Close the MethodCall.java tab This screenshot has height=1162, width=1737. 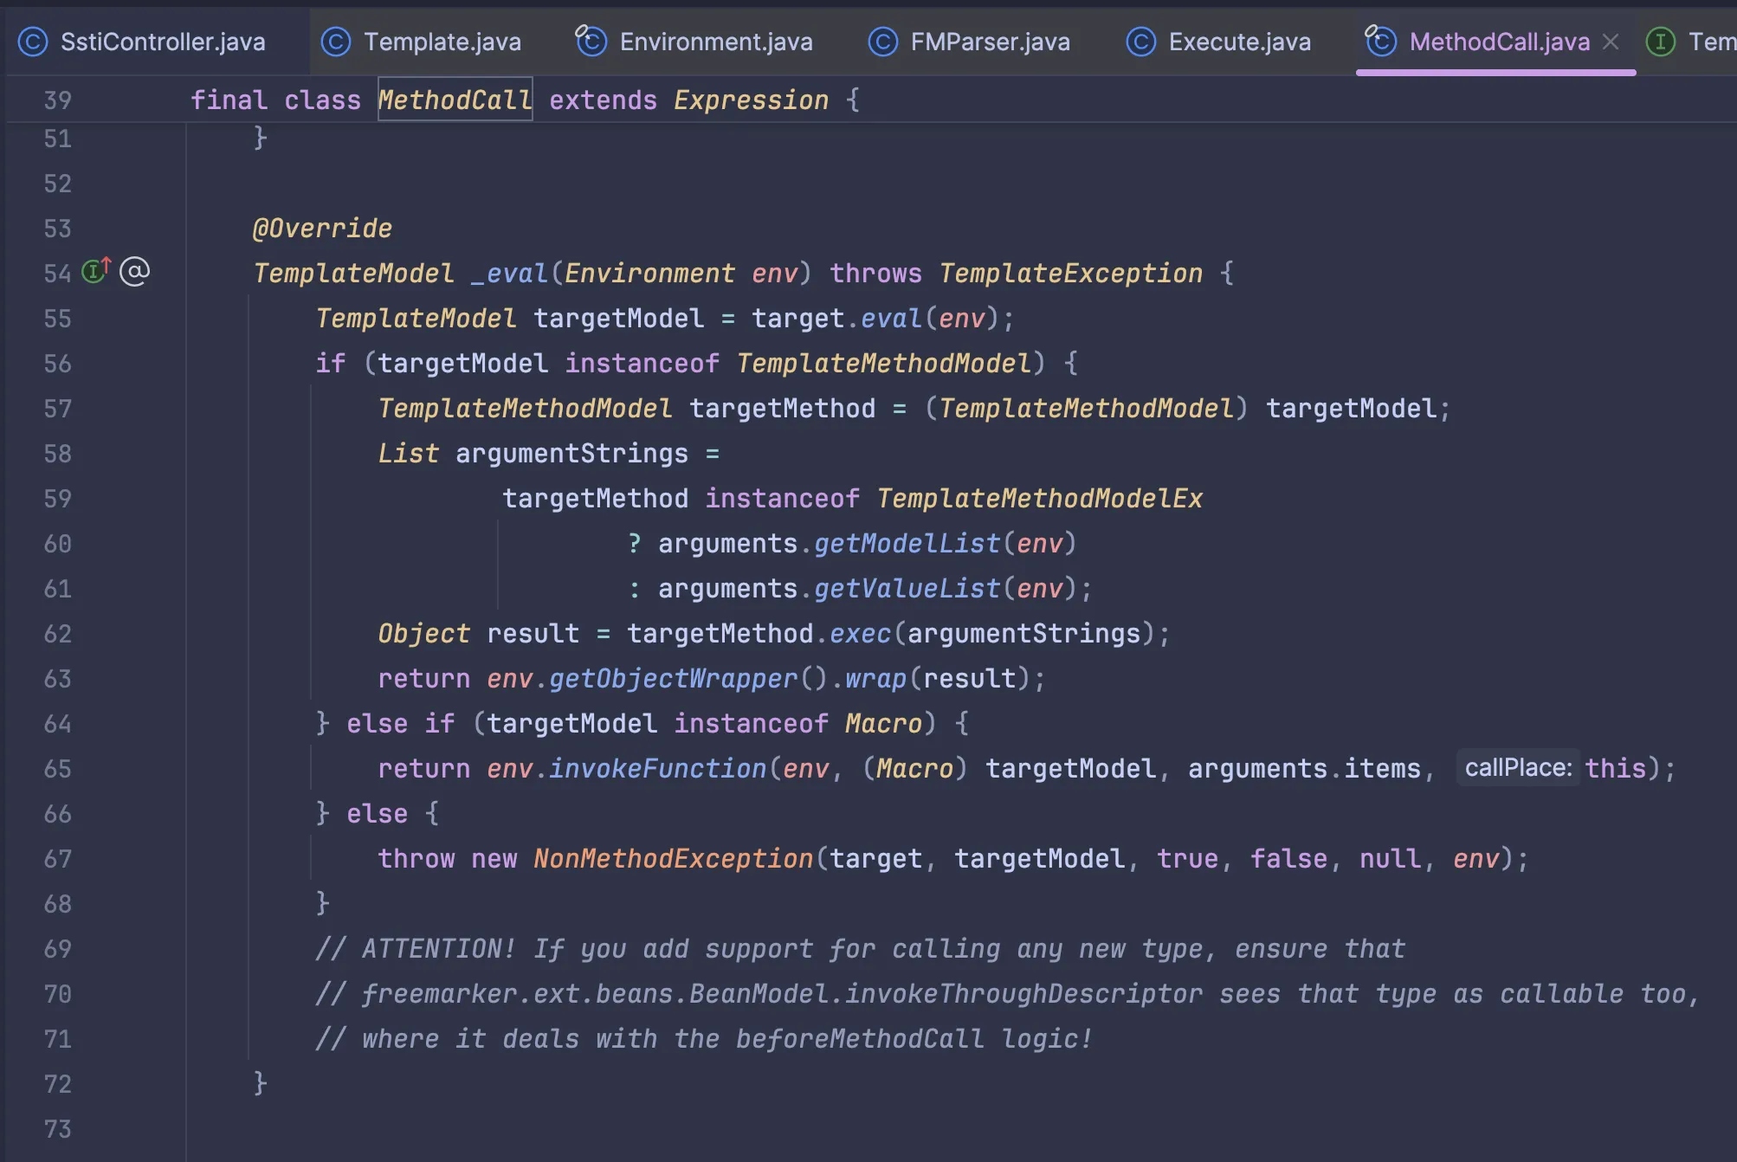(1611, 42)
